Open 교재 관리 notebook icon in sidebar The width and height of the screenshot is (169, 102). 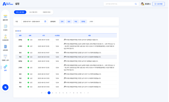(5, 47)
